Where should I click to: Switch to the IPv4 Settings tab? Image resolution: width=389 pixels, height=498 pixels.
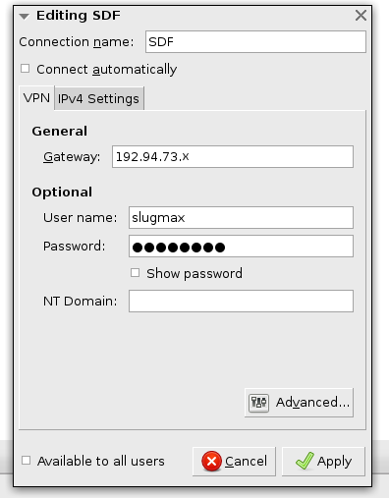click(x=98, y=98)
